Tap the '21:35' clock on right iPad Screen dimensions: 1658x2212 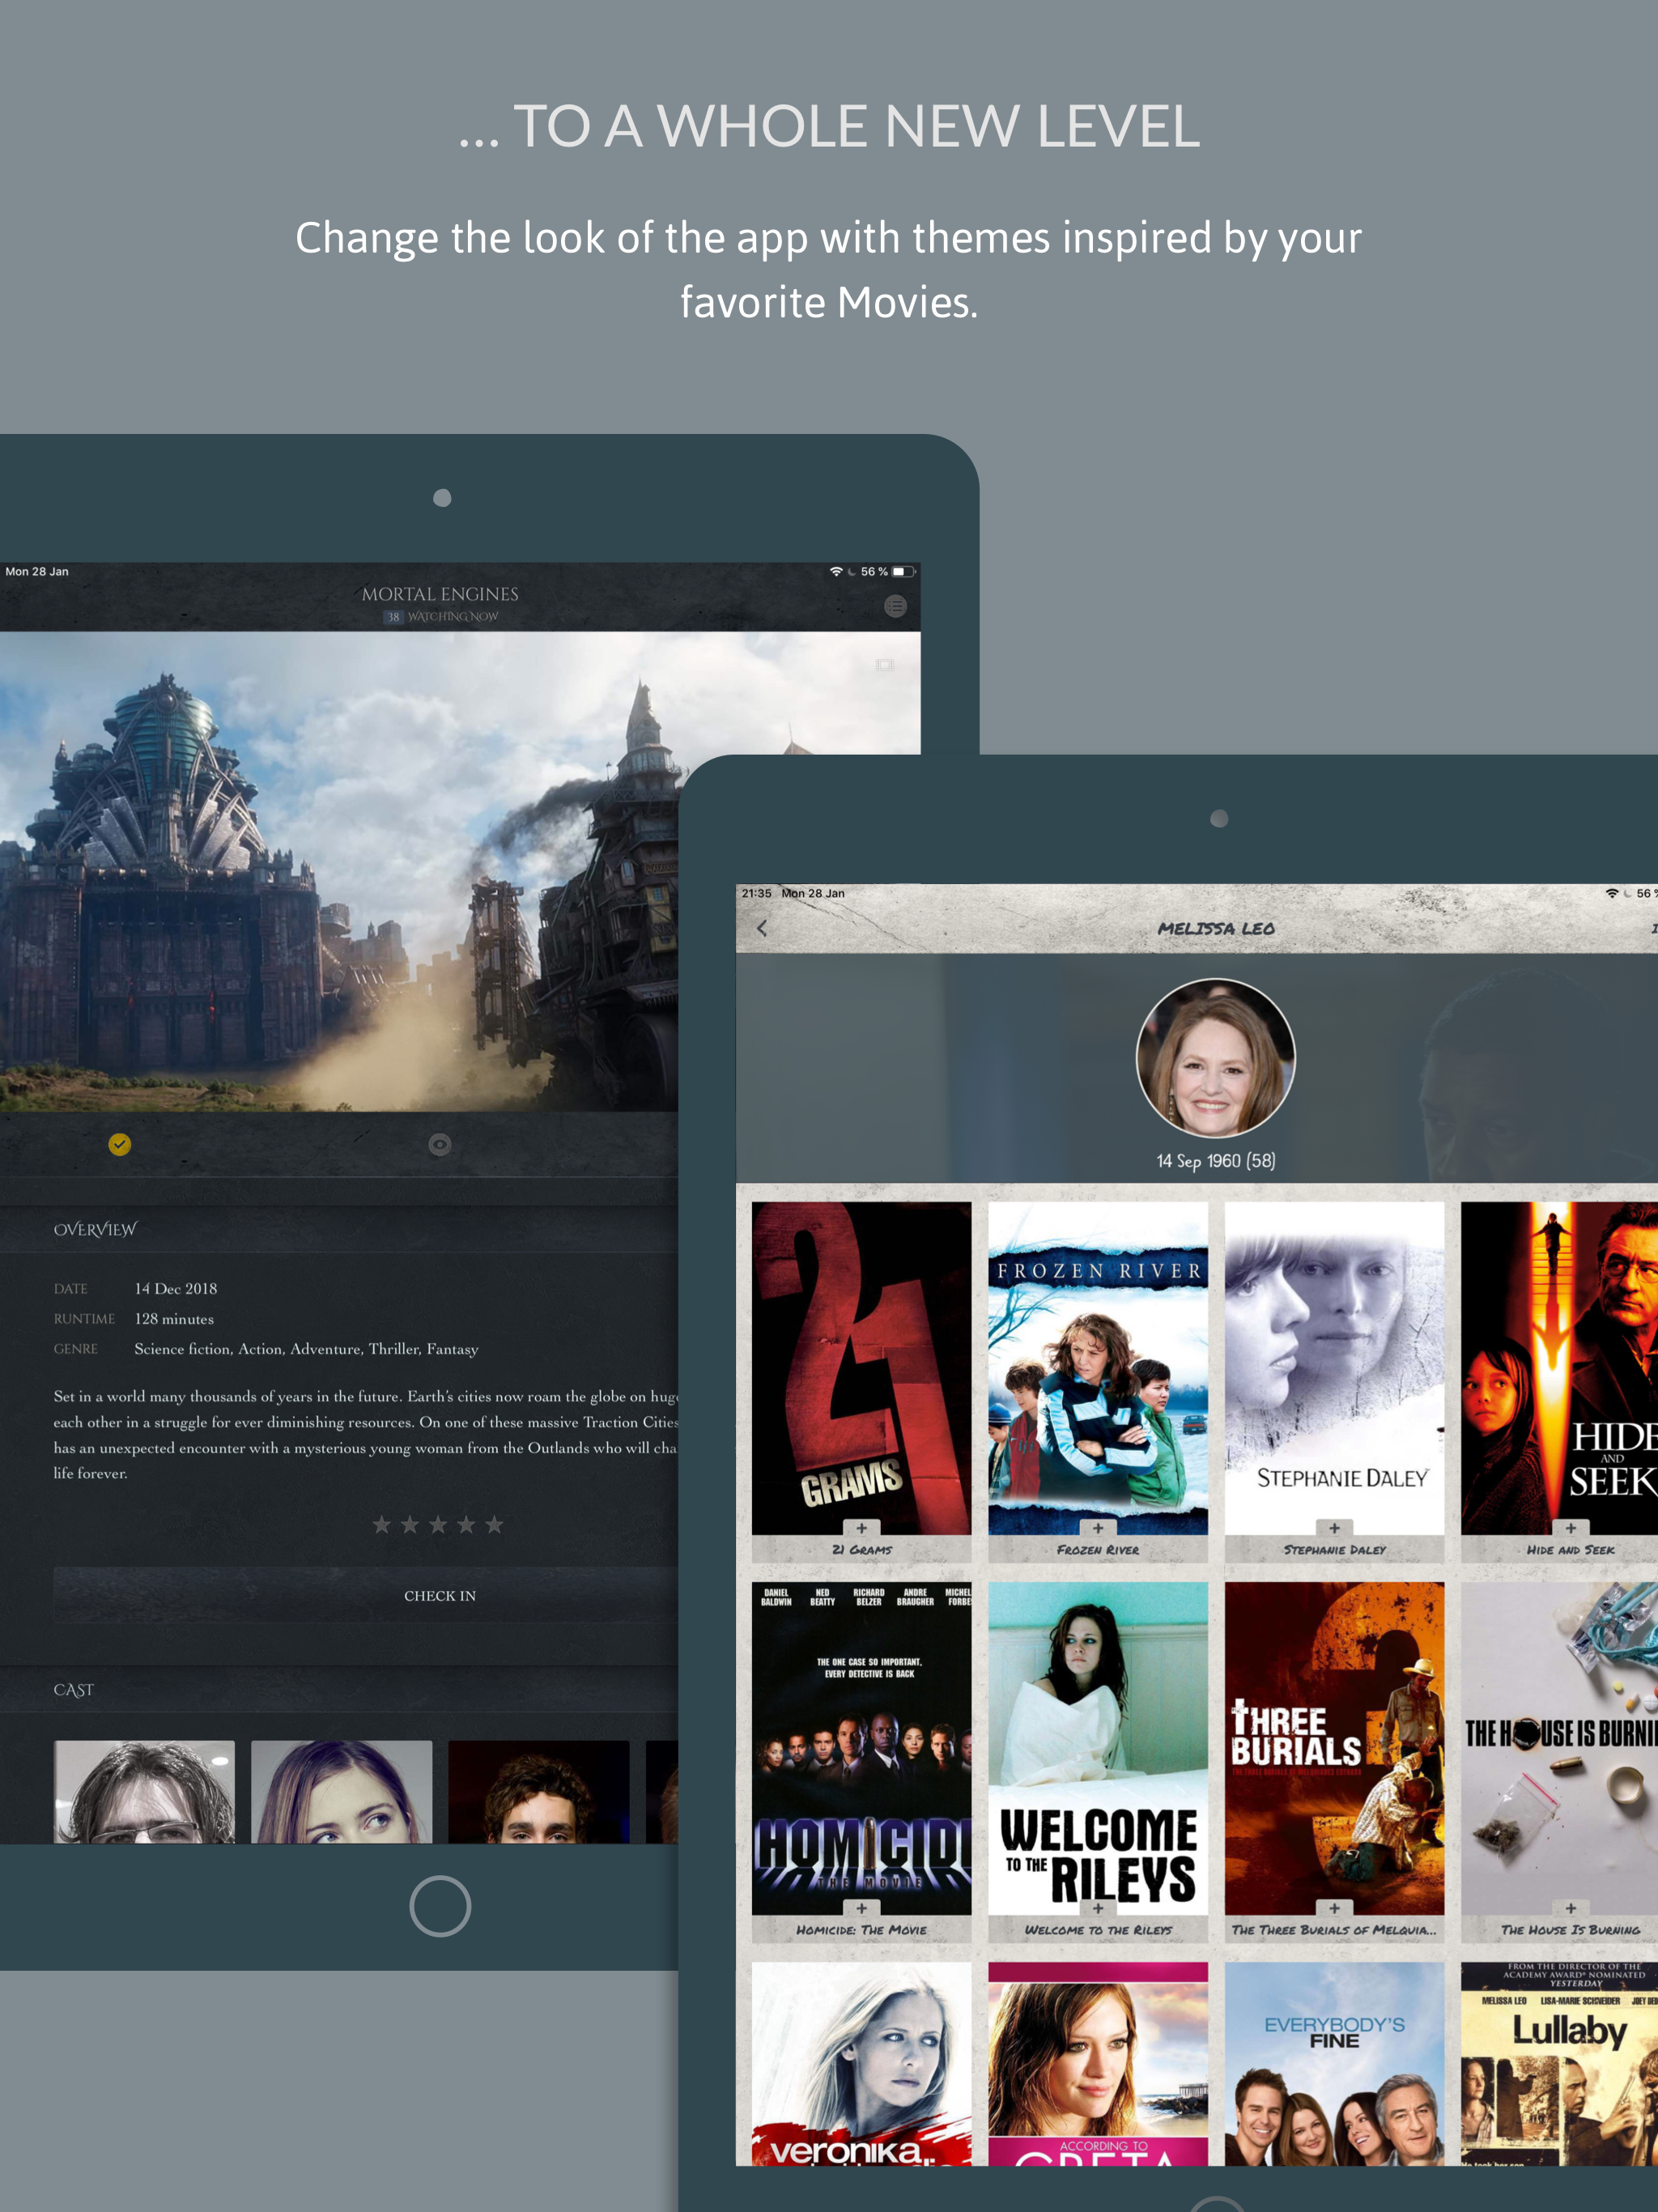click(x=757, y=893)
